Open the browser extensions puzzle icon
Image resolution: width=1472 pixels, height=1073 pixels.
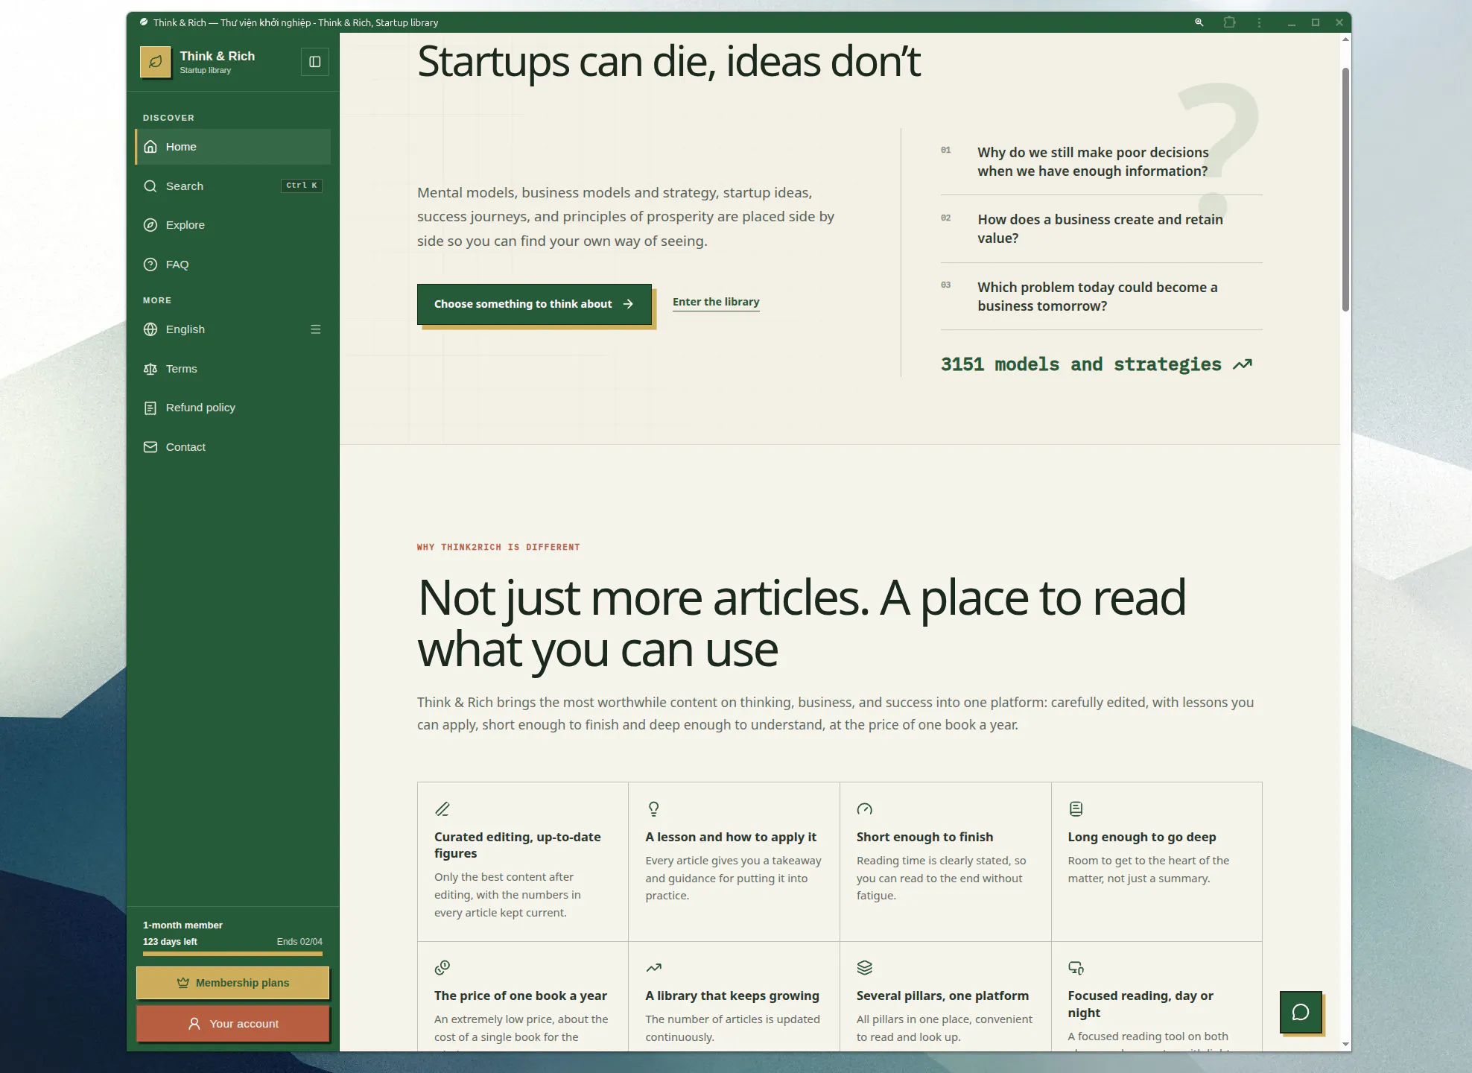coord(1230,22)
